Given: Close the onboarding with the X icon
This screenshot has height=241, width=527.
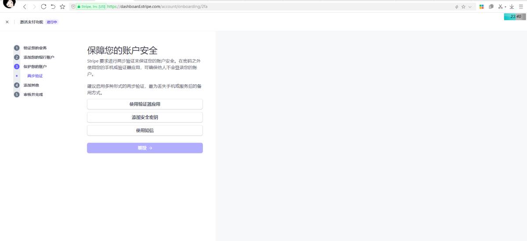Looking at the screenshot, I should point(7,22).
